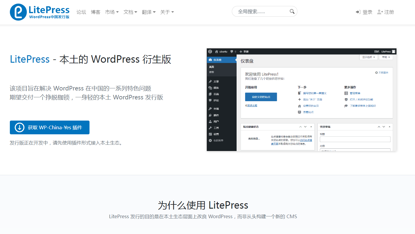Click the 更换主题 link
This screenshot has width=415, height=234.
252,105
